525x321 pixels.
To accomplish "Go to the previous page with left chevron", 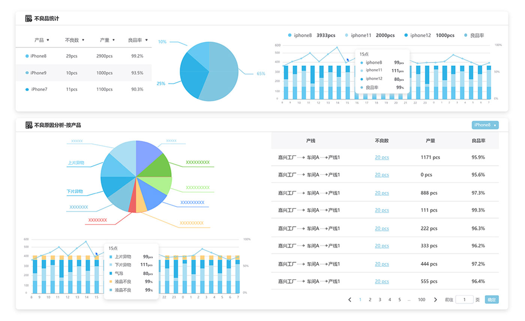I will click(350, 300).
